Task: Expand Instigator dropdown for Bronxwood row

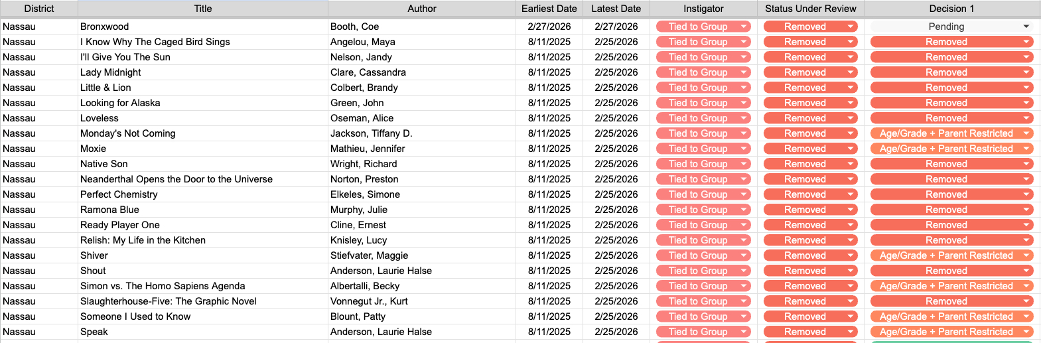Action: pyautogui.click(x=744, y=27)
